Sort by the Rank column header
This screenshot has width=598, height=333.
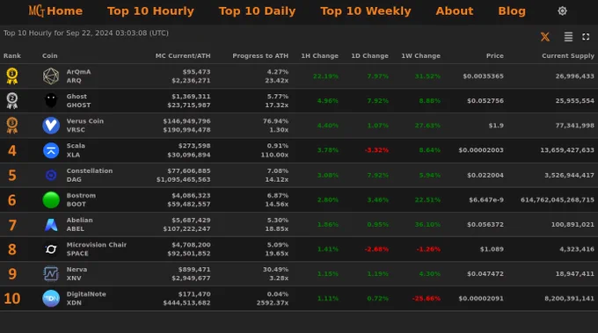pyautogui.click(x=12, y=55)
